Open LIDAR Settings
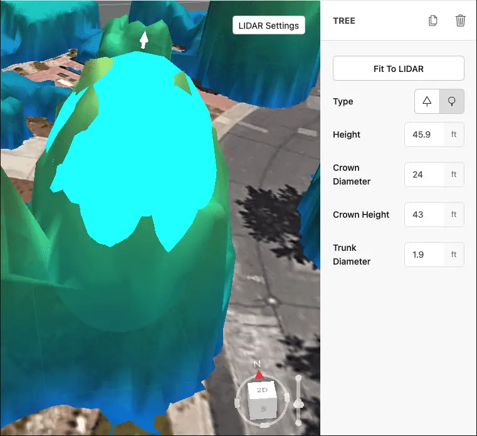Screen dimensions: 477x436 [x=269, y=25]
